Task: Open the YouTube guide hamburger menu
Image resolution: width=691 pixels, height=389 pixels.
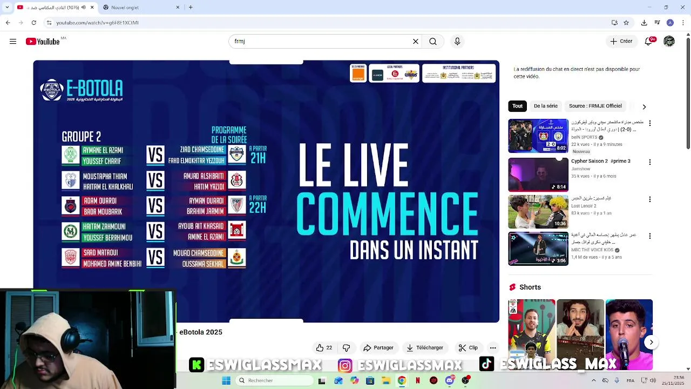Action: (13, 42)
